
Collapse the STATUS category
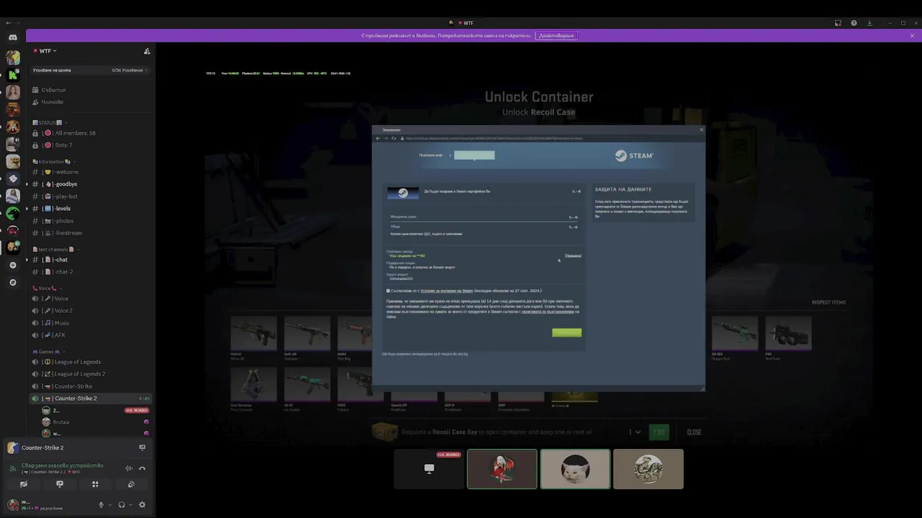click(x=50, y=122)
